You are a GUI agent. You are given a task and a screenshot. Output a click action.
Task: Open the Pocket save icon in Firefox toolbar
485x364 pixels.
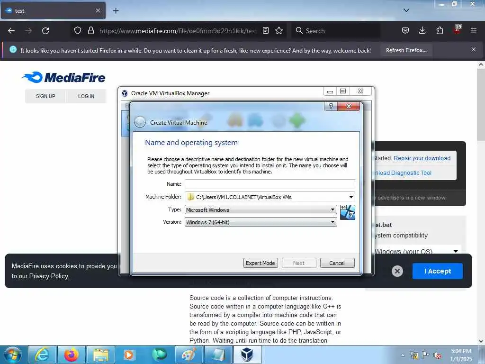click(405, 30)
